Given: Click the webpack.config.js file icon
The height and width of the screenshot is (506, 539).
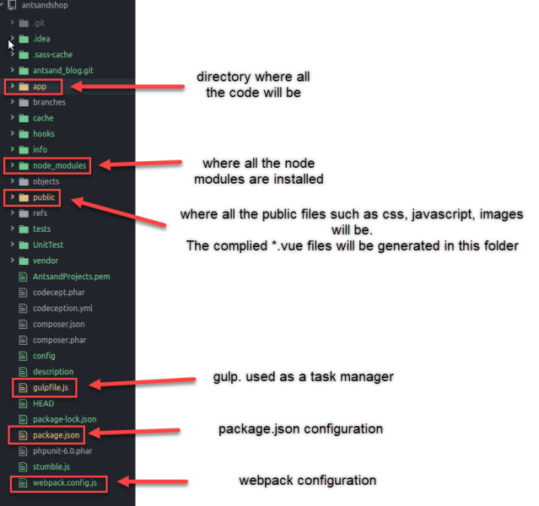Looking at the screenshot, I should click(x=23, y=483).
